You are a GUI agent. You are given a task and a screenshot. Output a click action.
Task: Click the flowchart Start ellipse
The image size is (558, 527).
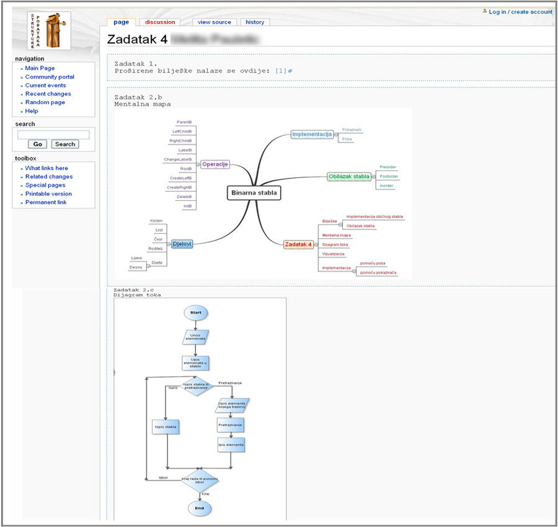[x=196, y=312]
